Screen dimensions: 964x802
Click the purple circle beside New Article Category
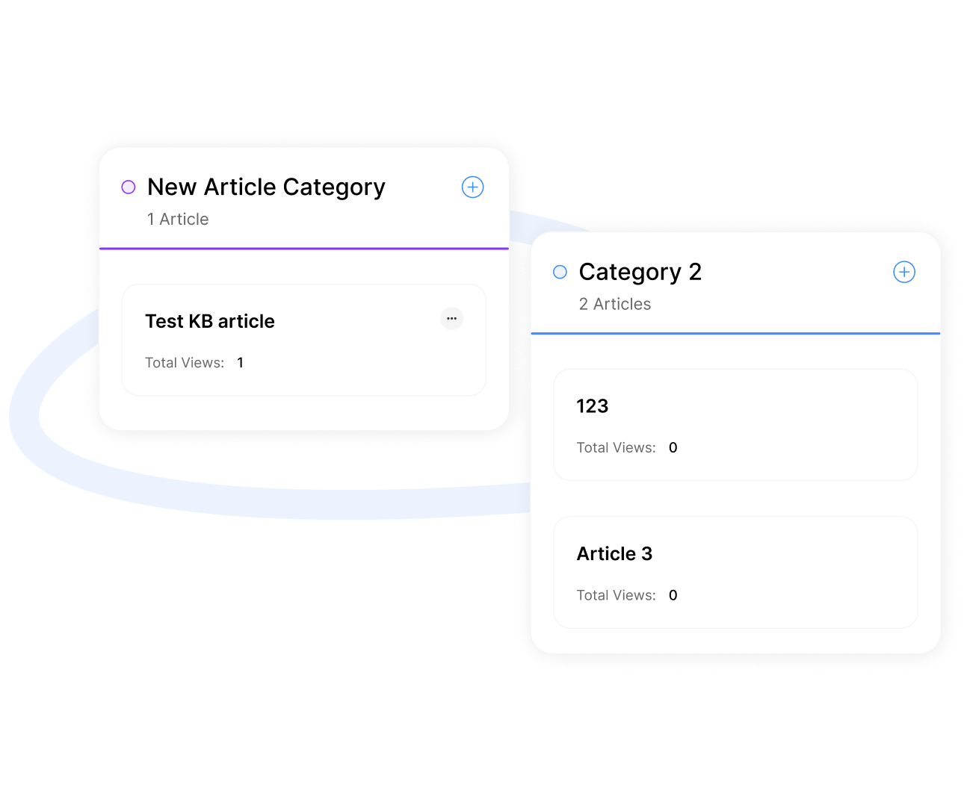pos(129,187)
